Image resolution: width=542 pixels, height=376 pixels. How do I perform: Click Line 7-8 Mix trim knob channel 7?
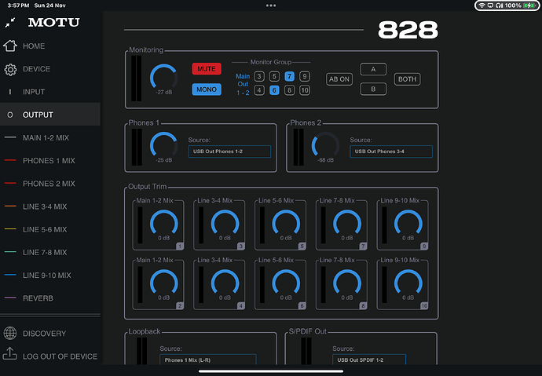[x=347, y=224]
